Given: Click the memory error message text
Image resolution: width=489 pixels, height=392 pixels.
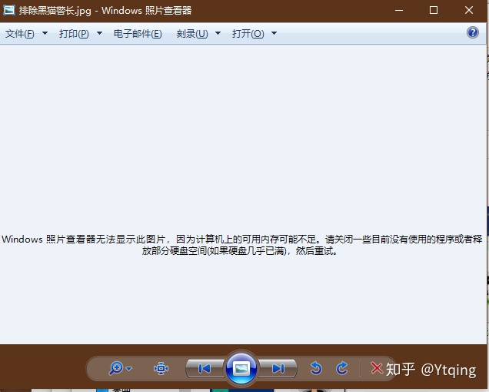Looking at the screenshot, I should (241, 245).
